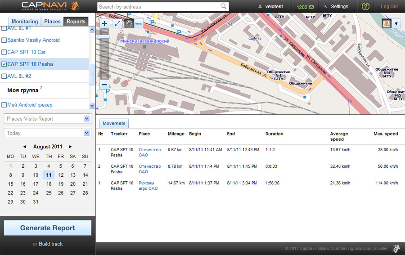Click the Минск-Пассажирский station label on map
The image size is (405, 255).
point(145,41)
